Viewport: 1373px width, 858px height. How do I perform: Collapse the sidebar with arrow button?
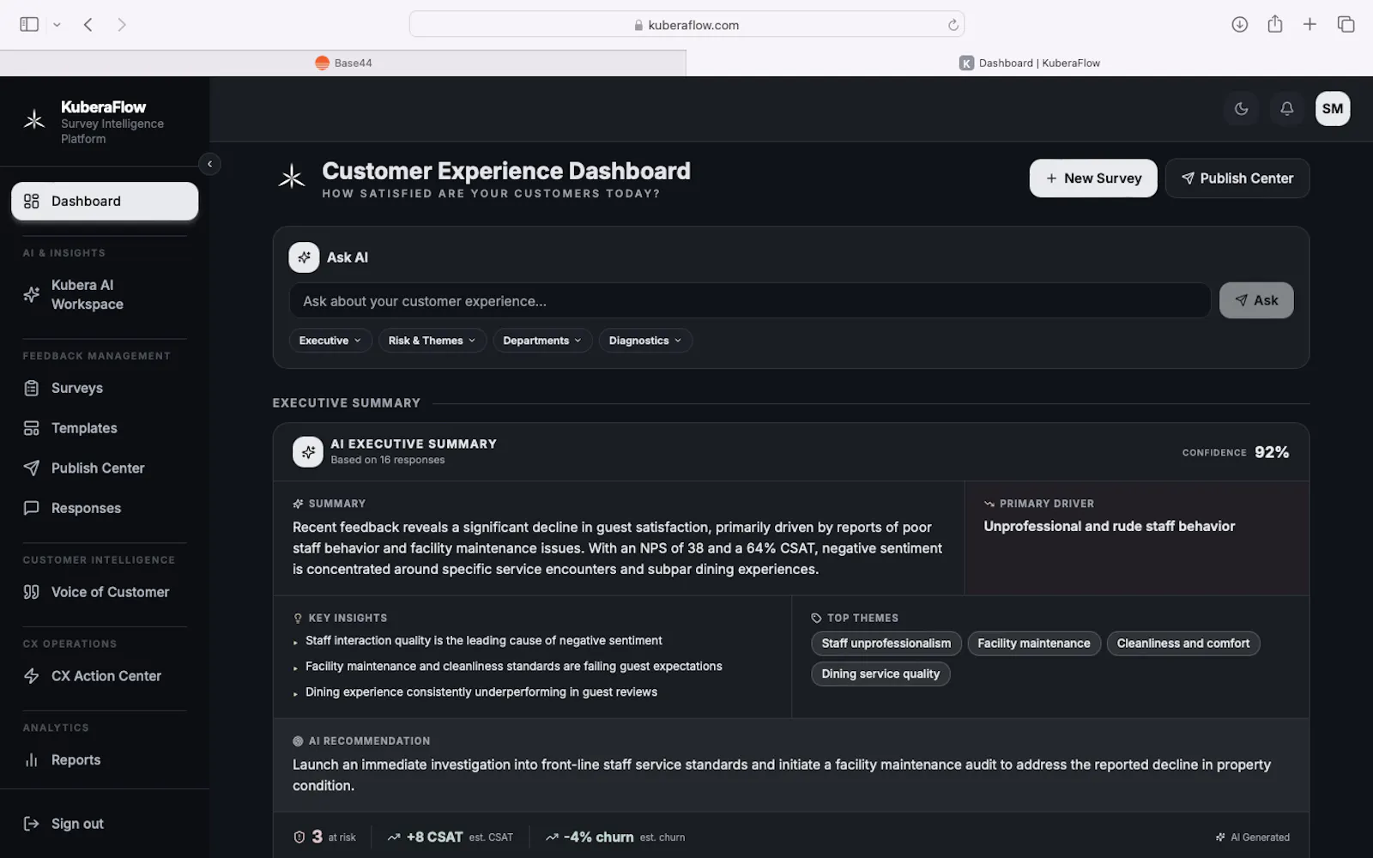point(209,164)
